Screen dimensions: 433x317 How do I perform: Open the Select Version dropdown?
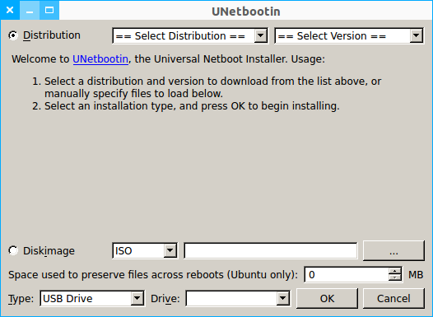pyautogui.click(x=349, y=36)
